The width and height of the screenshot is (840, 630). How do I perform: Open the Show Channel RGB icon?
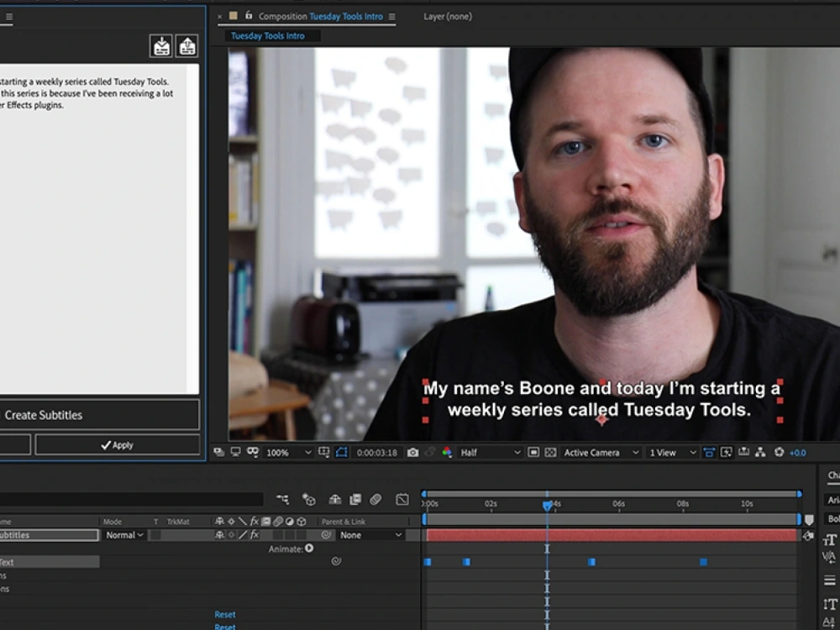447,453
